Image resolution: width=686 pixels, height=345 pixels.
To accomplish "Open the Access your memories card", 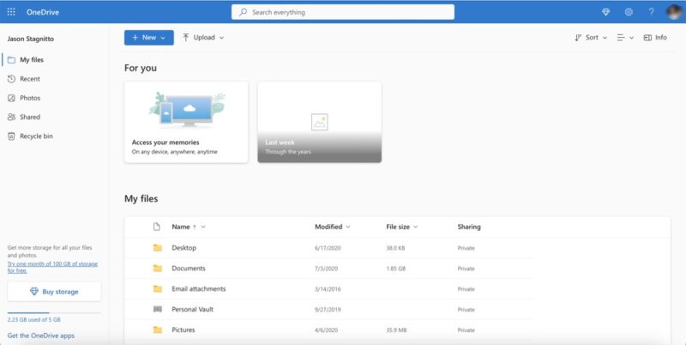I will coord(186,122).
